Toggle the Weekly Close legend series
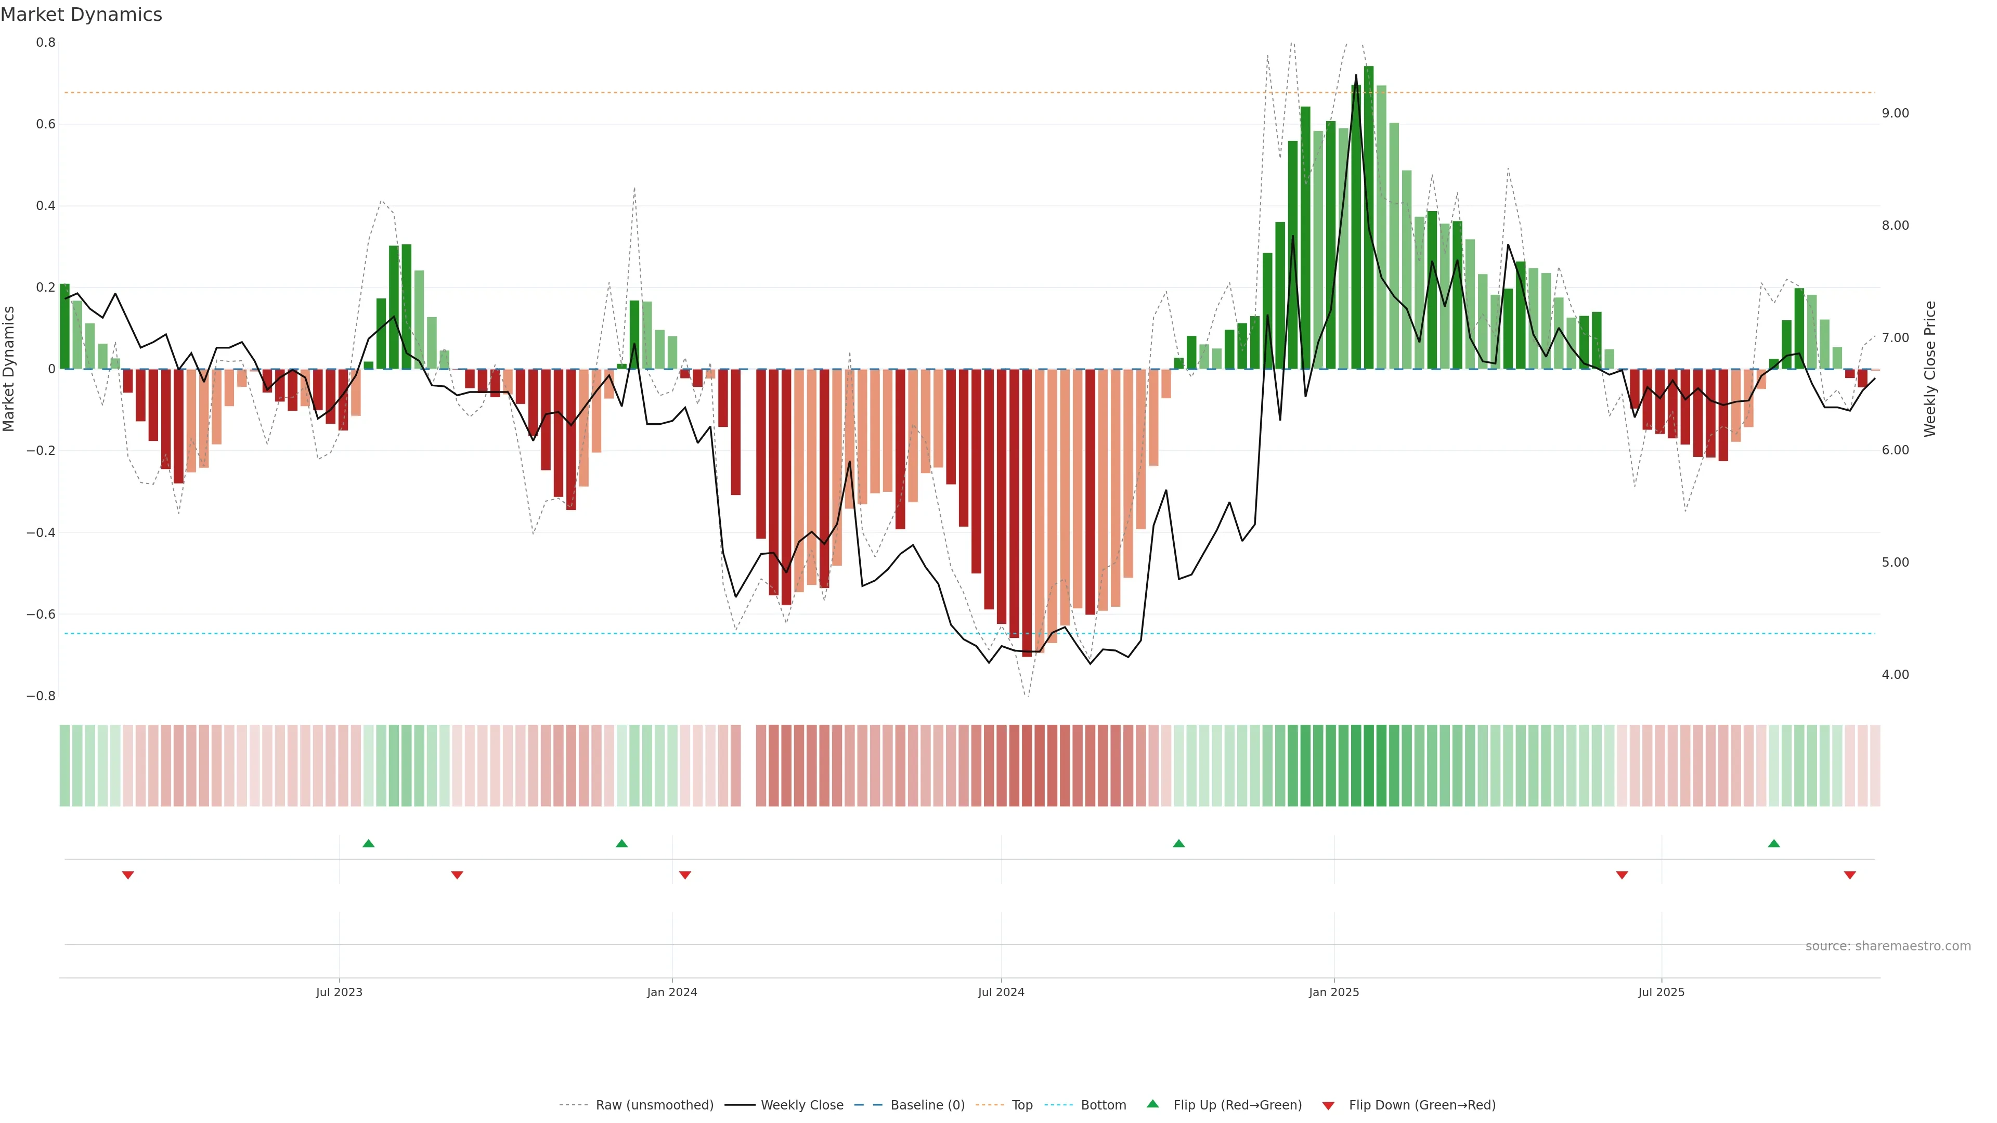 pos(801,1105)
